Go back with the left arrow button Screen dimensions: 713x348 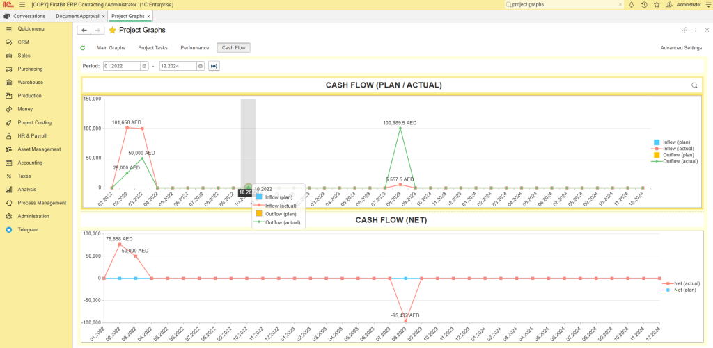(84, 30)
